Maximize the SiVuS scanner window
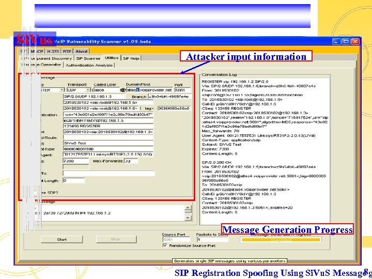This screenshot has height=279, width=372. [x=346, y=42]
